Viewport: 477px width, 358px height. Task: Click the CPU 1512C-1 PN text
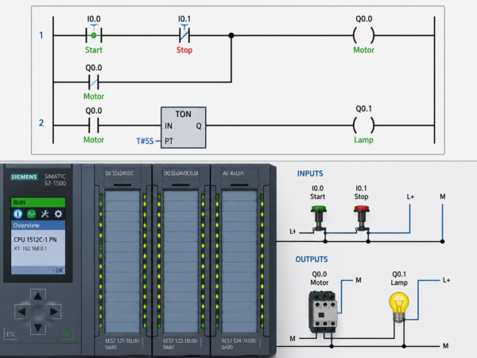[35, 239]
